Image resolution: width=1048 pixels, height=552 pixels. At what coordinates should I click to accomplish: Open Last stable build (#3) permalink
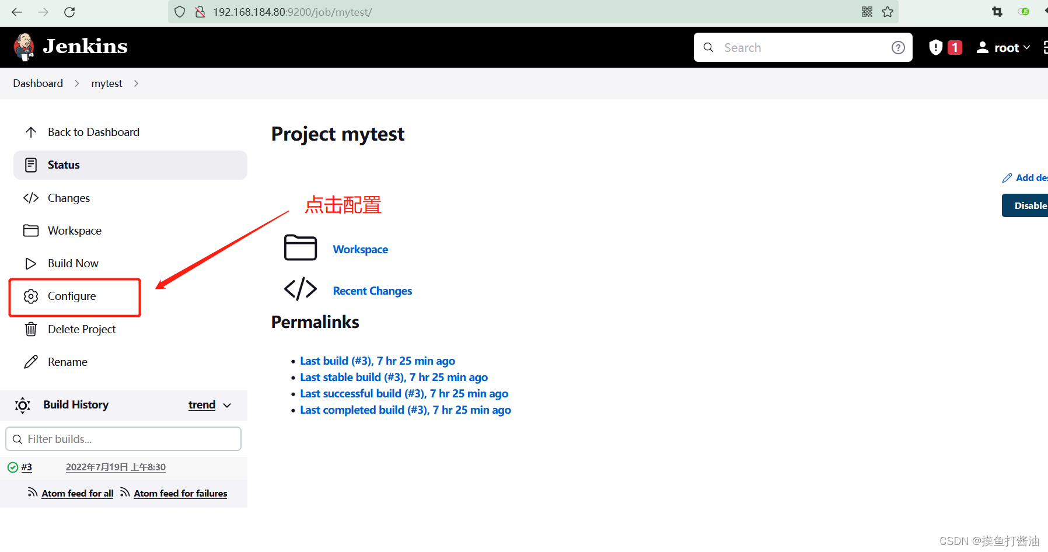click(x=394, y=377)
